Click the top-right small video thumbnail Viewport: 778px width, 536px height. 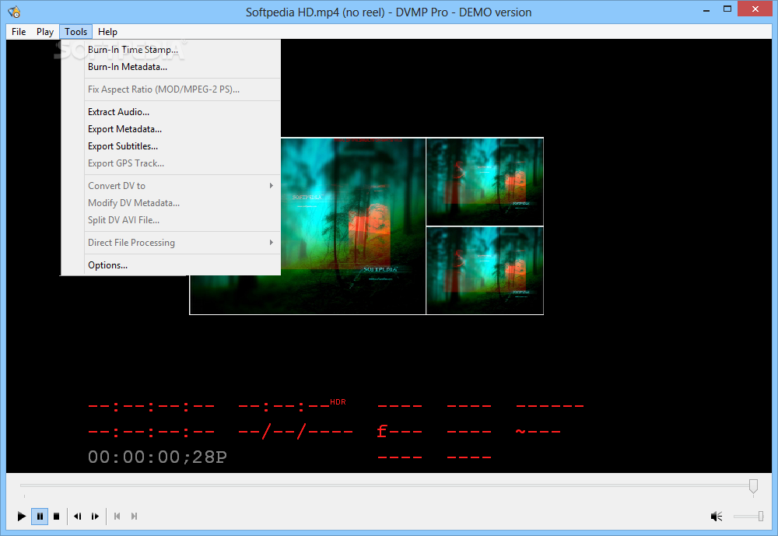tap(485, 181)
